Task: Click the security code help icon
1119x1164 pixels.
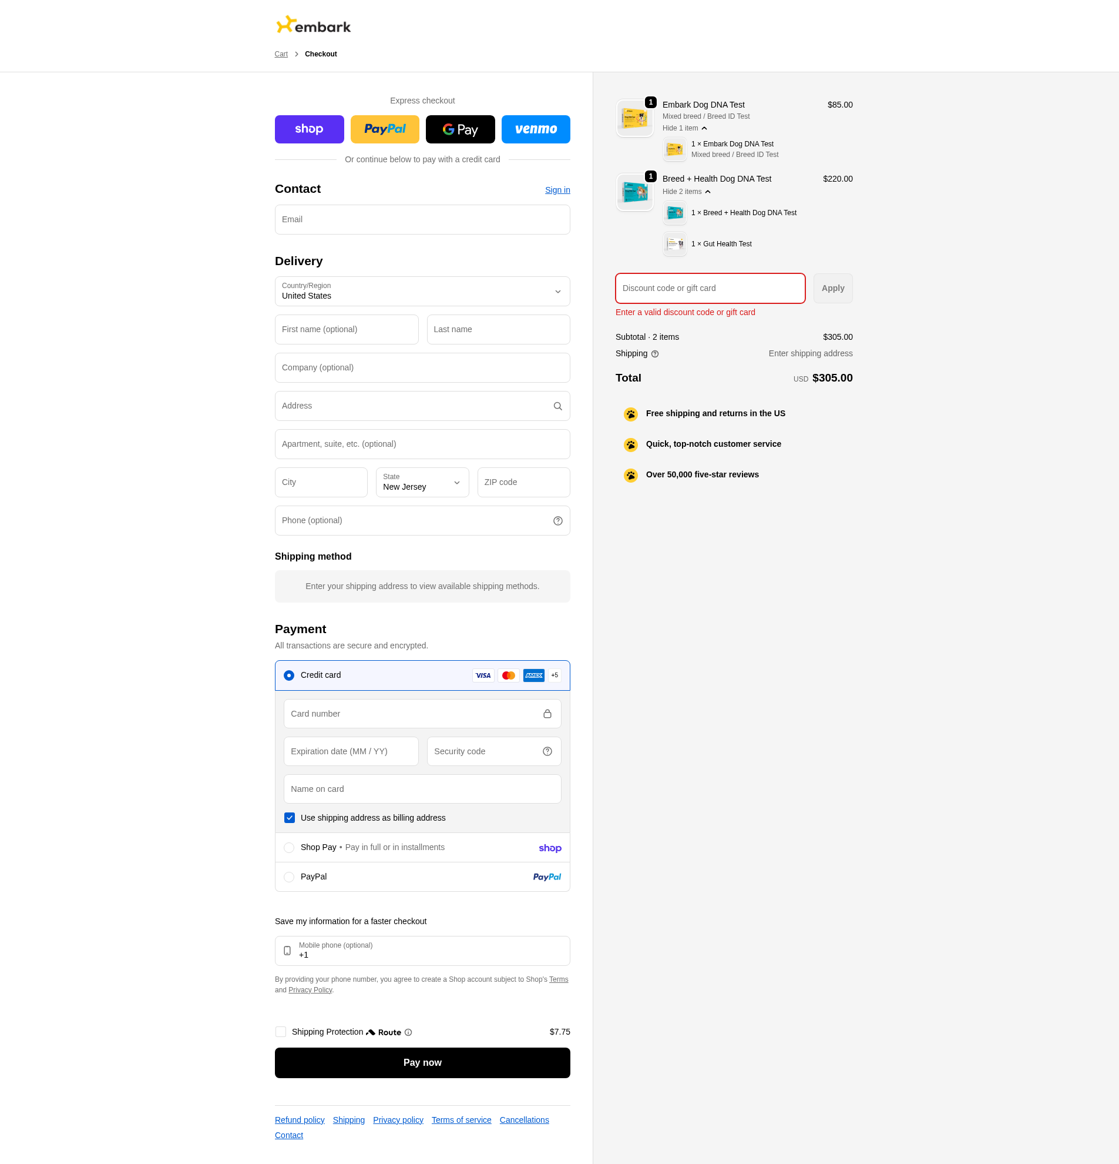Action: [547, 751]
